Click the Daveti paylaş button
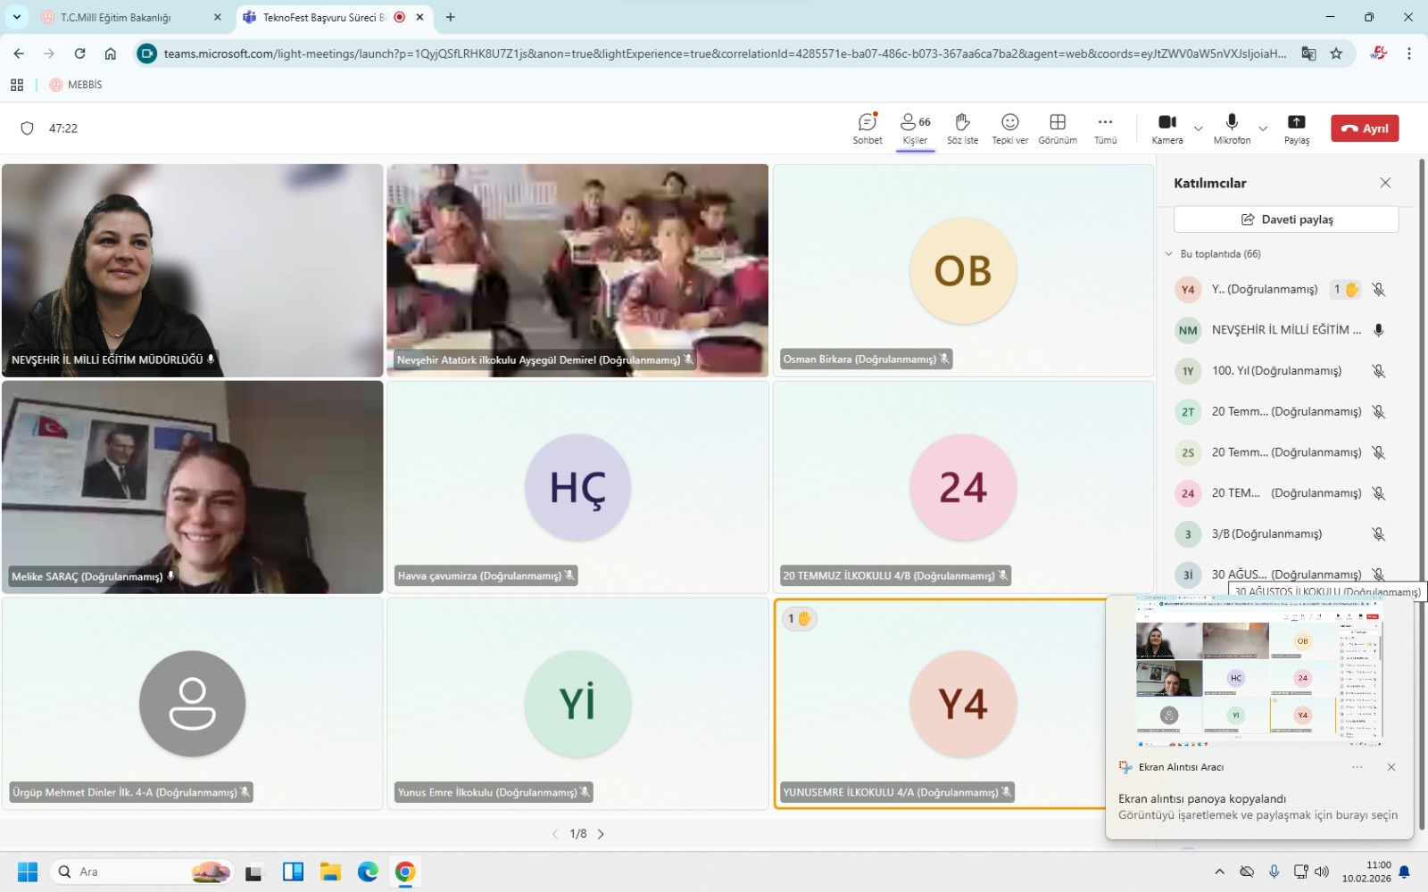This screenshot has height=892, width=1428. point(1285,219)
